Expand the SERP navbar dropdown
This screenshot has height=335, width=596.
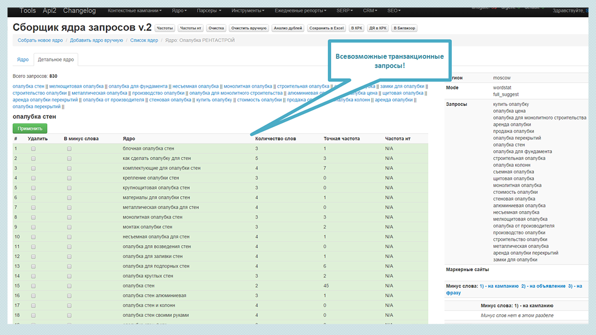pos(344,10)
